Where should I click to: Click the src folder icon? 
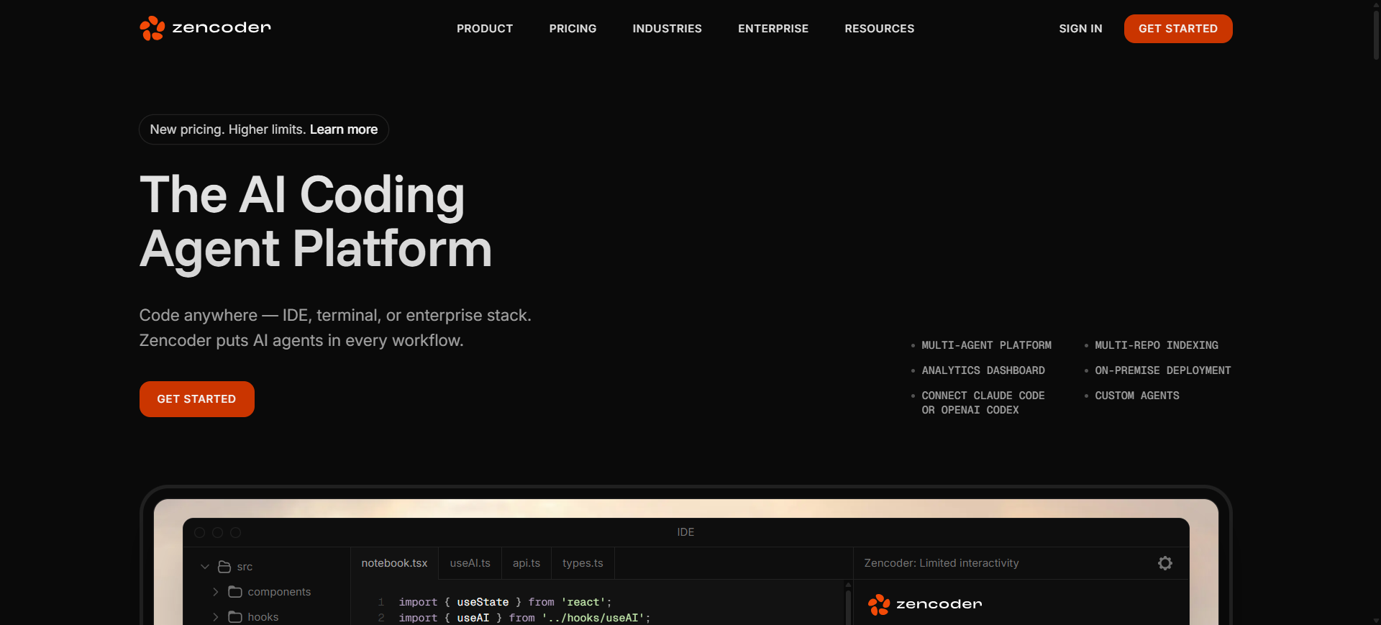224,567
